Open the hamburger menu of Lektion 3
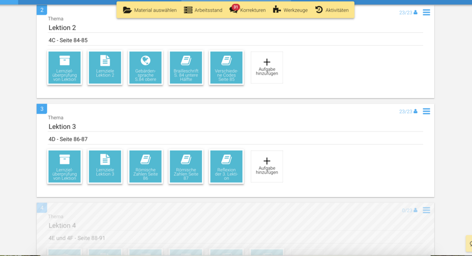This screenshot has height=256, width=472. tap(426, 111)
